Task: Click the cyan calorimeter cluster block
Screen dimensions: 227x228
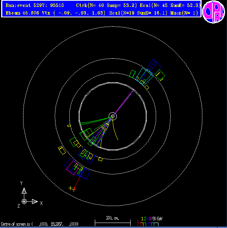Action: tap(145, 77)
